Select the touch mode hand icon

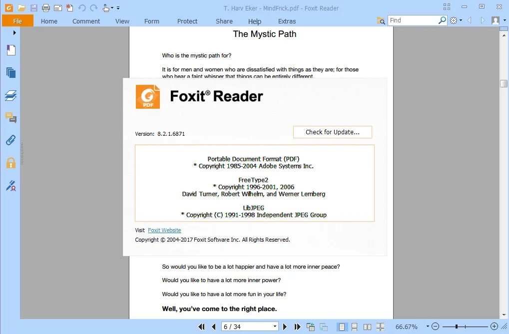[106, 8]
